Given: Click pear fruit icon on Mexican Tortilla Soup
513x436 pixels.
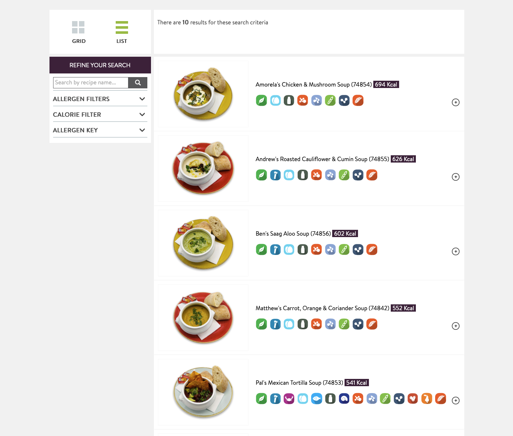Looking at the screenshot, I should click(427, 399).
